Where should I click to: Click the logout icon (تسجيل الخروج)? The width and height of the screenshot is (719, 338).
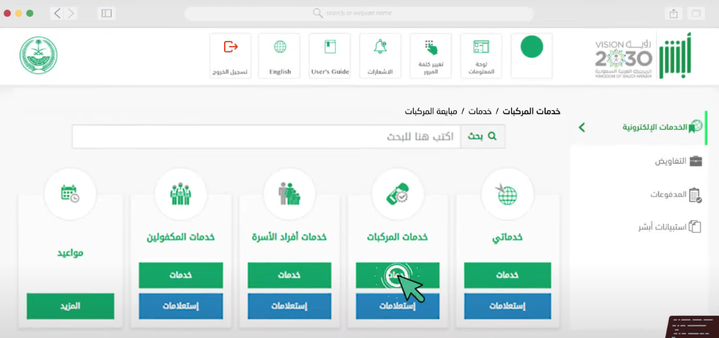(230, 47)
